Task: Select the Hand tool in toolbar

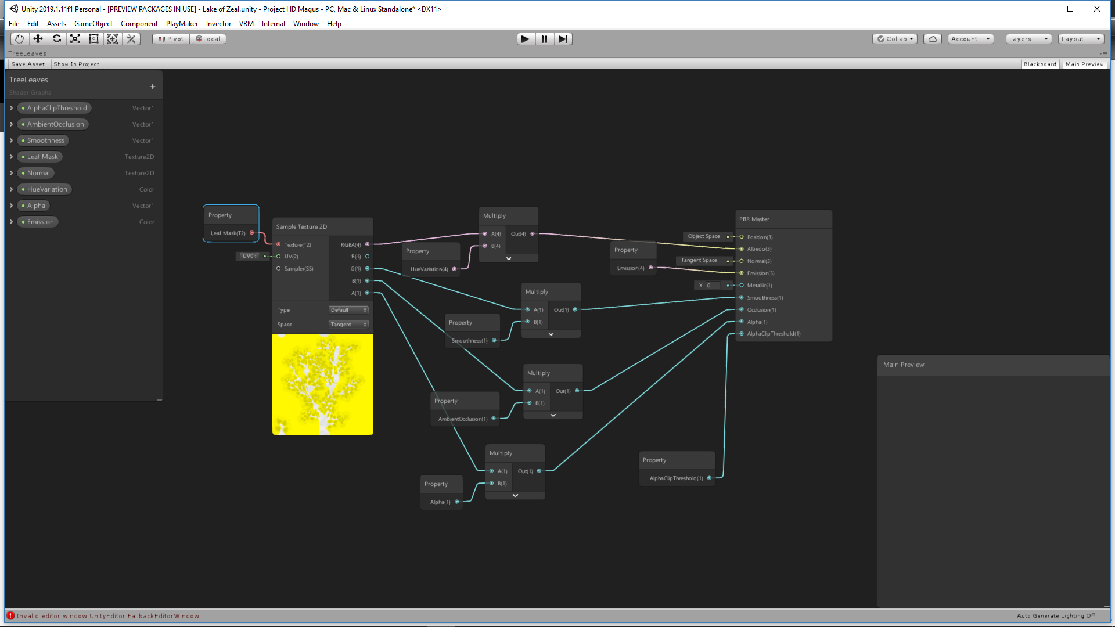Action: point(19,39)
